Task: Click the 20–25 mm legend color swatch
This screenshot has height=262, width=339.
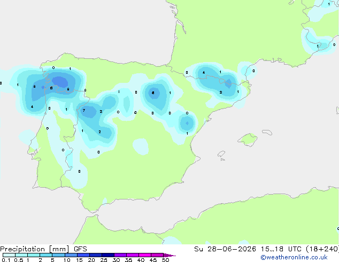Action: pos(95,255)
